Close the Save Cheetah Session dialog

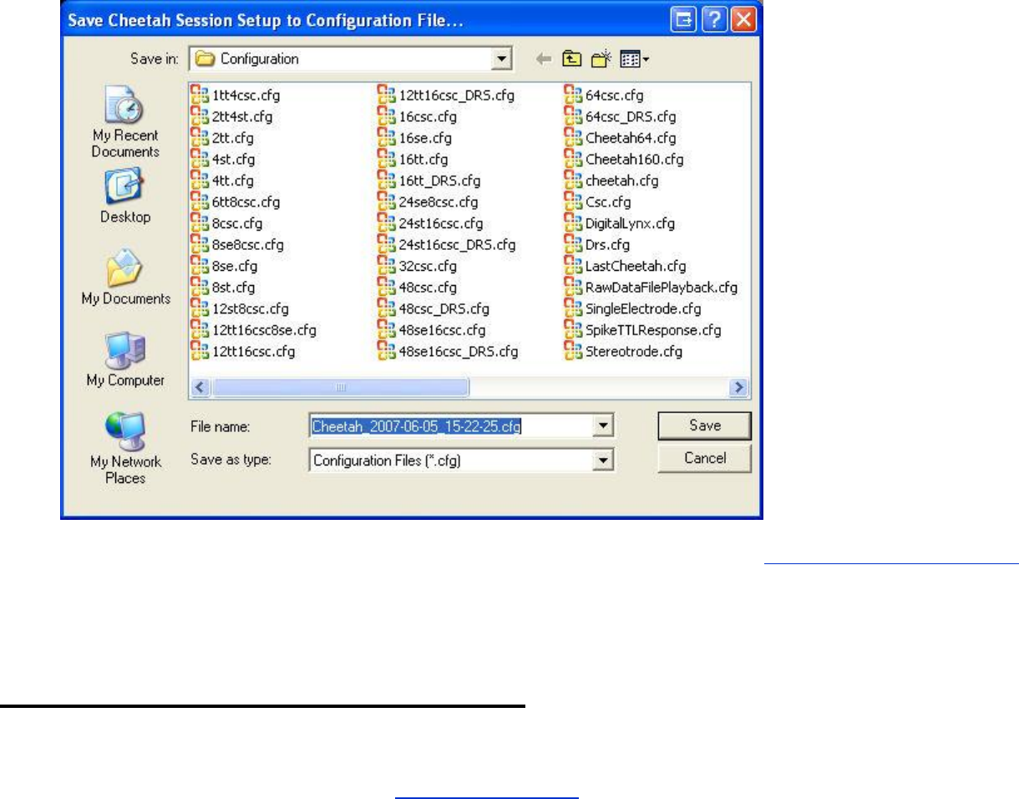pyautogui.click(x=743, y=20)
